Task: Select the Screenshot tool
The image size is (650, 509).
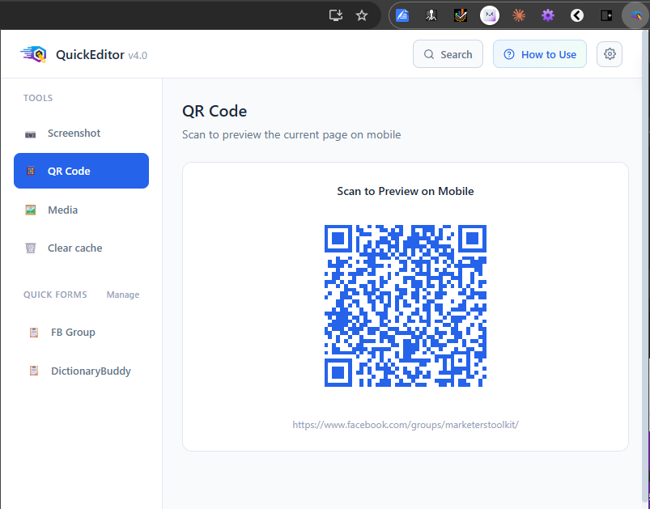Action: coord(81,133)
